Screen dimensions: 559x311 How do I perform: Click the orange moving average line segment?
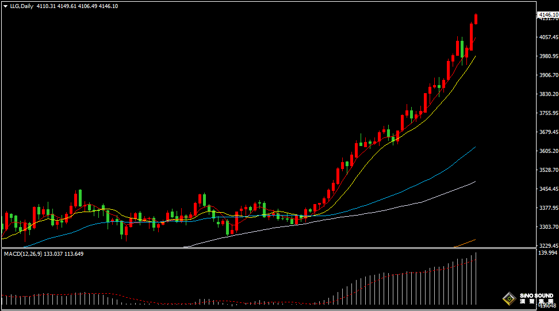point(467,242)
